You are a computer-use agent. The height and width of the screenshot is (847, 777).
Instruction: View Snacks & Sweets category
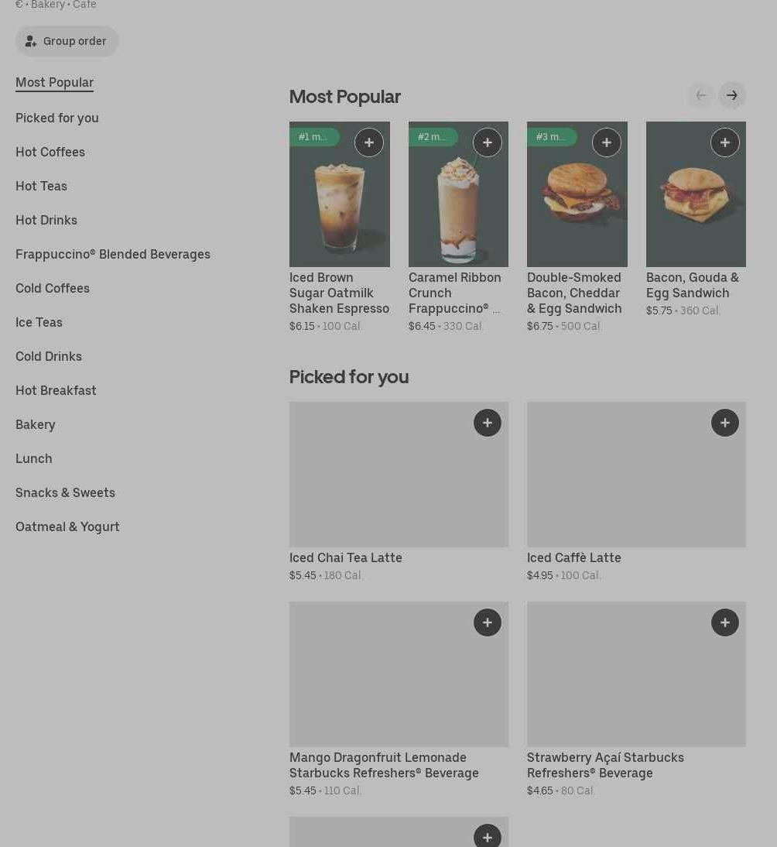65,492
